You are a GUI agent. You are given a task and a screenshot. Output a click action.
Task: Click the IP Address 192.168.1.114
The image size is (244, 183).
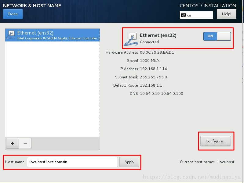pos(153,69)
